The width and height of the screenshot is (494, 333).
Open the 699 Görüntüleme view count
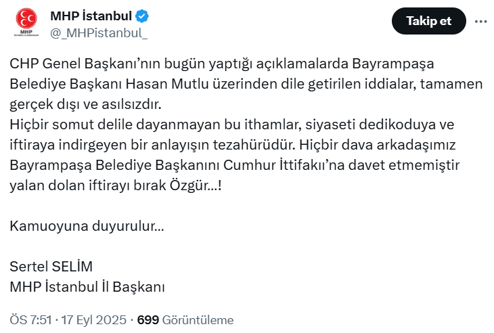(x=185, y=320)
